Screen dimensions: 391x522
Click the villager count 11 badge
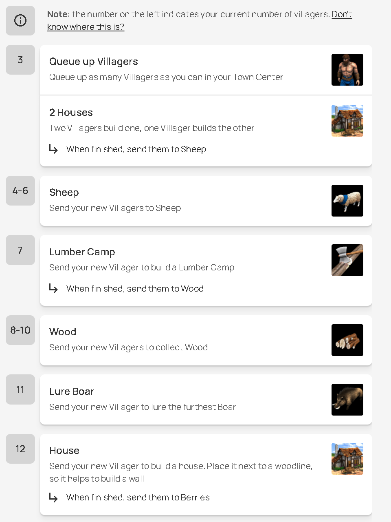[20, 389]
